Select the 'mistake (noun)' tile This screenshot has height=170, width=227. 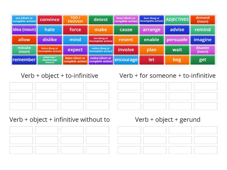point(24,50)
